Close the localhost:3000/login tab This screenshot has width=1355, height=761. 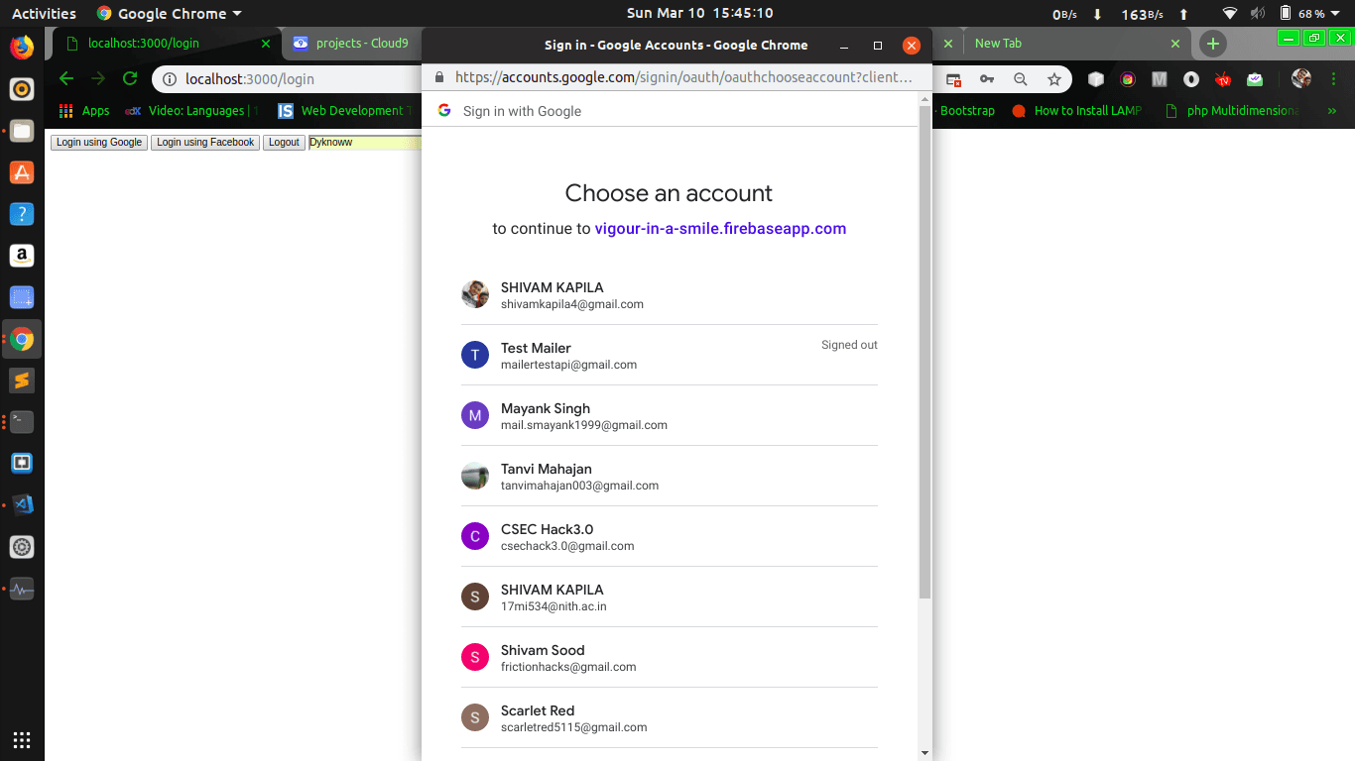tap(265, 44)
